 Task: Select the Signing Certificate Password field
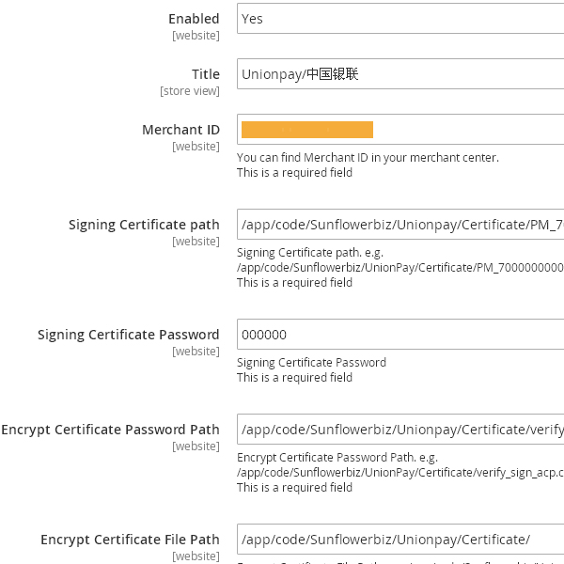click(399, 335)
